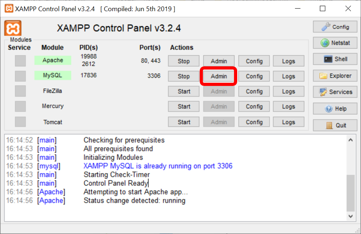Screen dimensions: 361x234
Task: Open Explorer with the folder icon
Action: tap(335, 76)
